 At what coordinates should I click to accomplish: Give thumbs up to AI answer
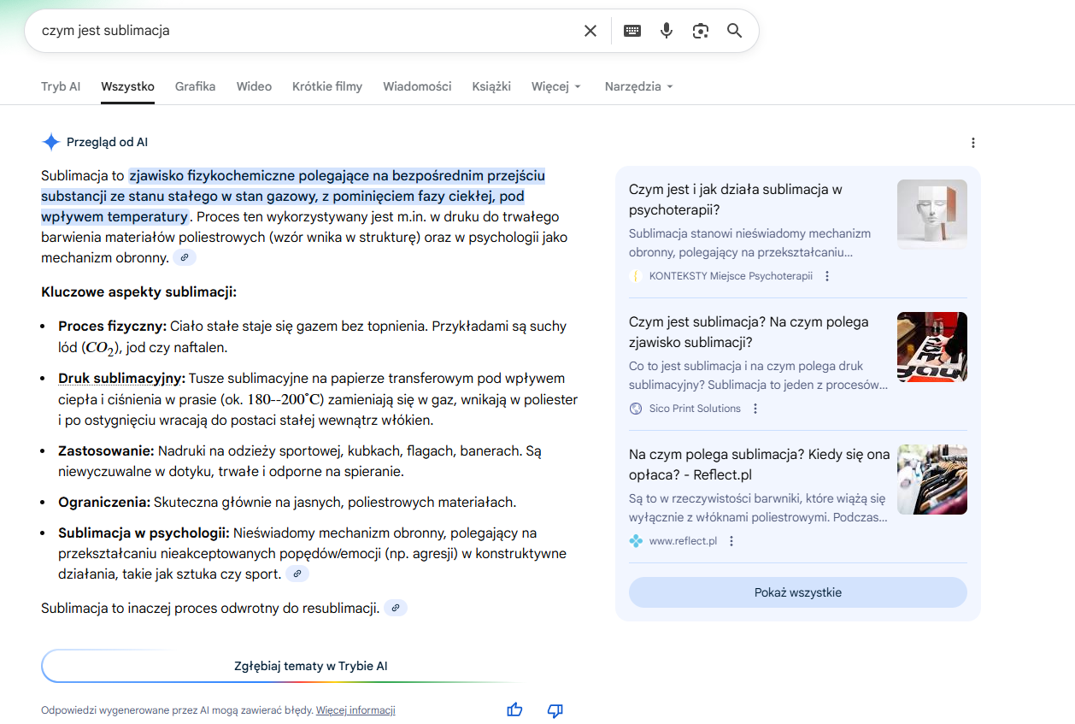click(x=514, y=709)
